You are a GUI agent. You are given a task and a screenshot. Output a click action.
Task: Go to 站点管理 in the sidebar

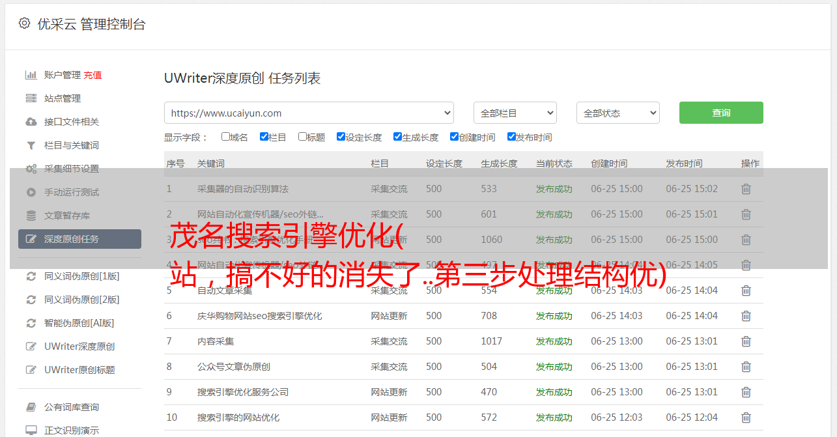click(x=63, y=98)
